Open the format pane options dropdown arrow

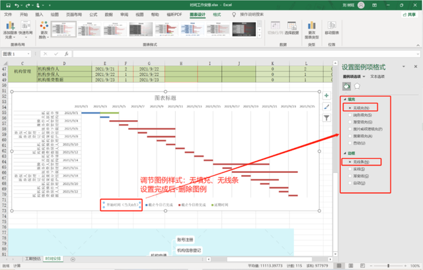tap(404, 66)
